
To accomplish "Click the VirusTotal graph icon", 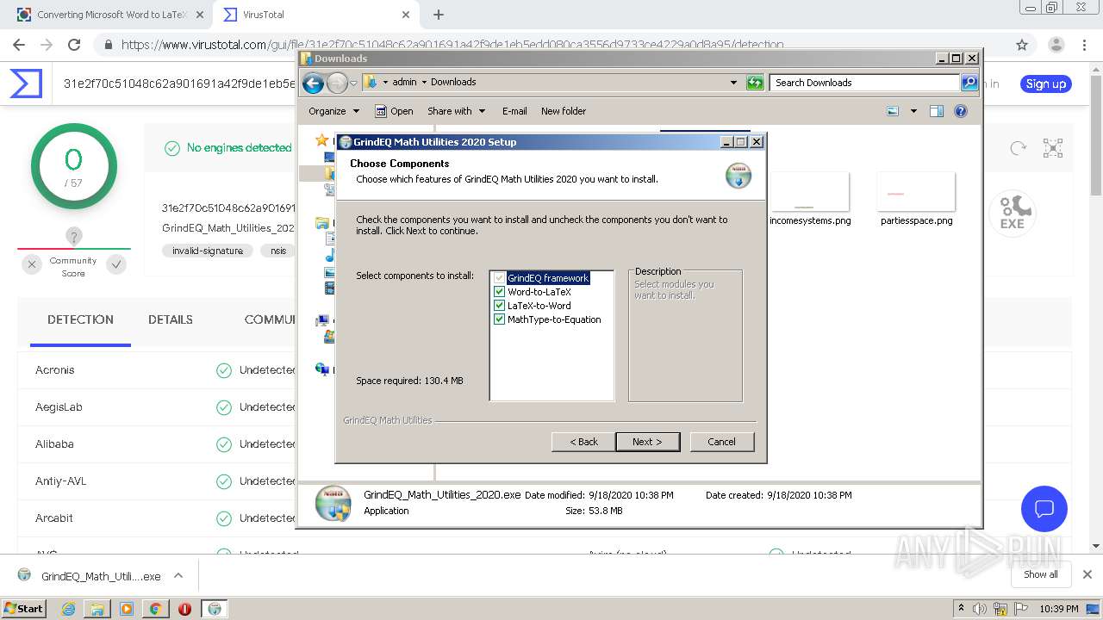I will [x=1053, y=148].
